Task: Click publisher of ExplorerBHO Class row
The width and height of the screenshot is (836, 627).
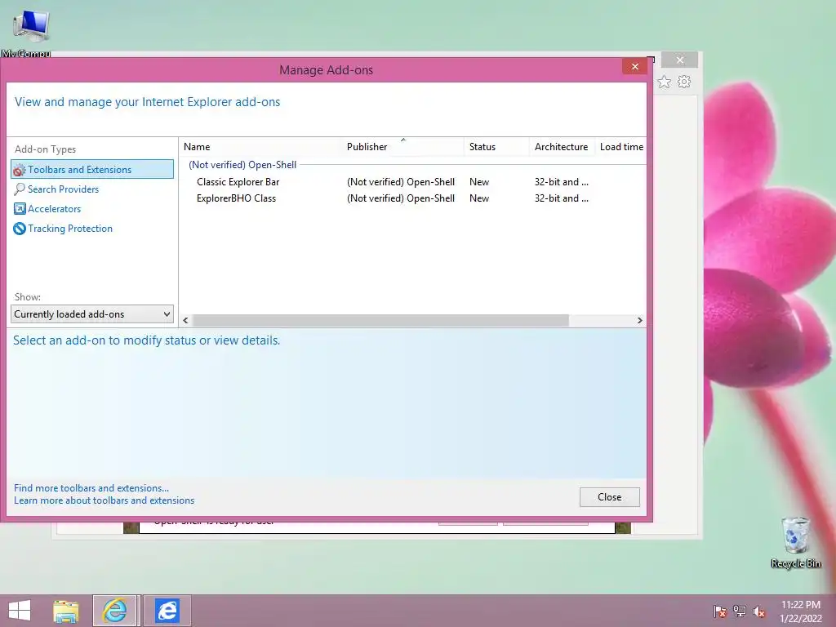Action: [400, 198]
